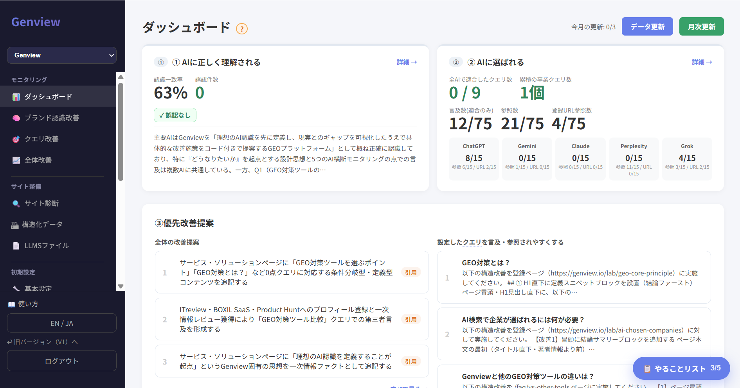Open サイト診断 from sidebar

[x=58, y=203]
